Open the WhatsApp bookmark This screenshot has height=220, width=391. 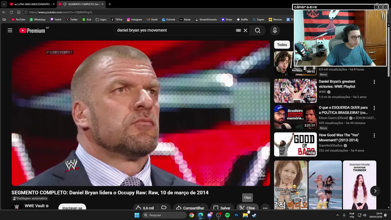37,20
